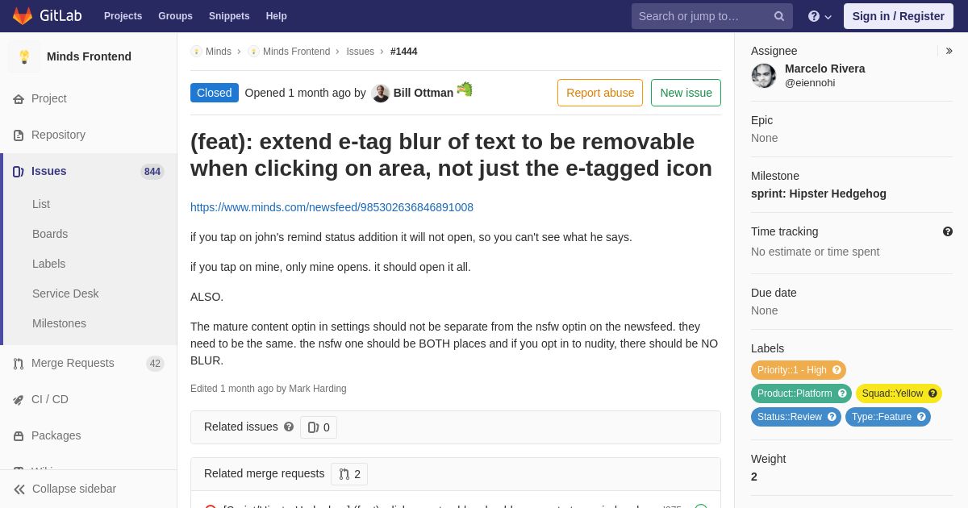The width and height of the screenshot is (968, 508).
Task: Click the Squad::Yellow label
Action: 899,393
